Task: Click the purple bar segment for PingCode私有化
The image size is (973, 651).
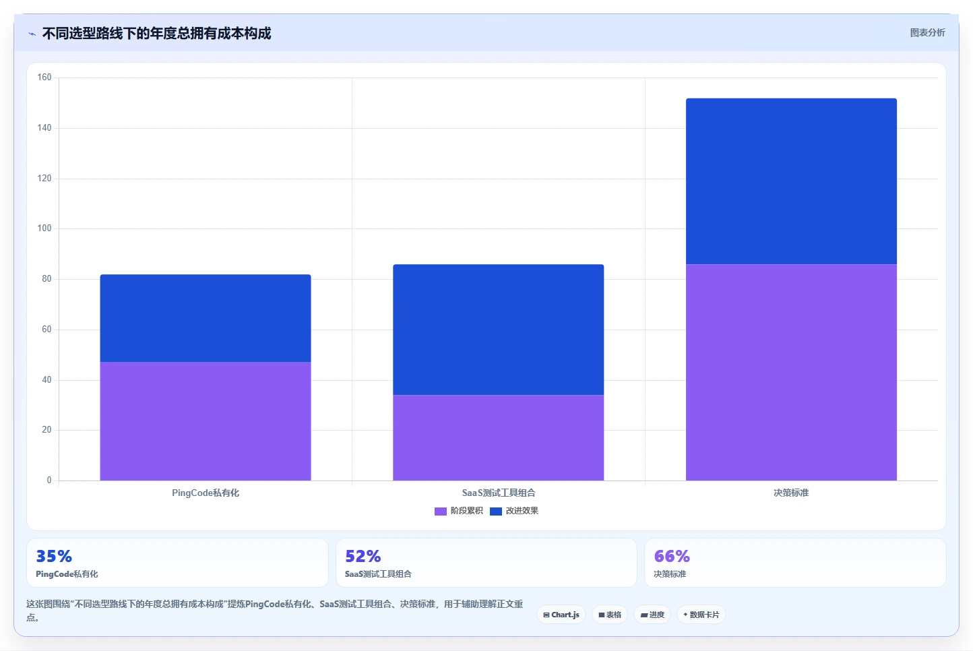Action: click(206, 421)
